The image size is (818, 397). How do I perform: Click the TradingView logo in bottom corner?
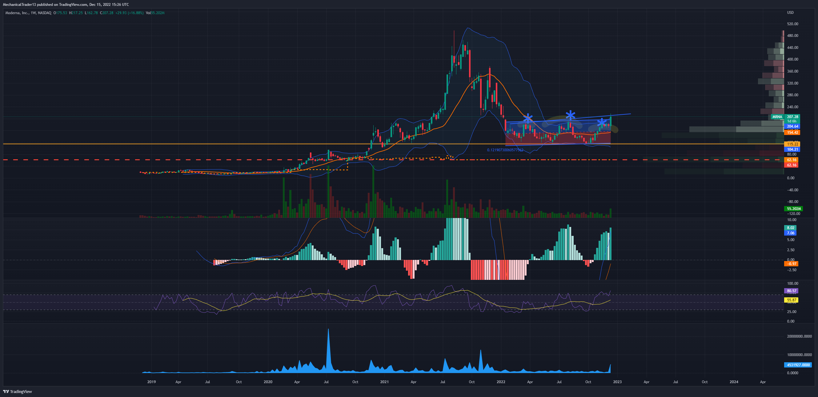pyautogui.click(x=18, y=391)
